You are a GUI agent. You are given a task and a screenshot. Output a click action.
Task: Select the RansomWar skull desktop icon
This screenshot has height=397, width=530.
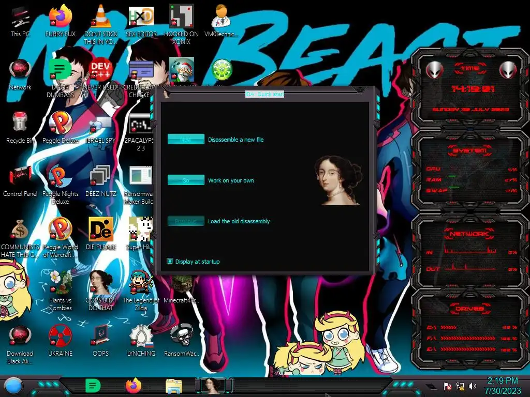pos(181,341)
